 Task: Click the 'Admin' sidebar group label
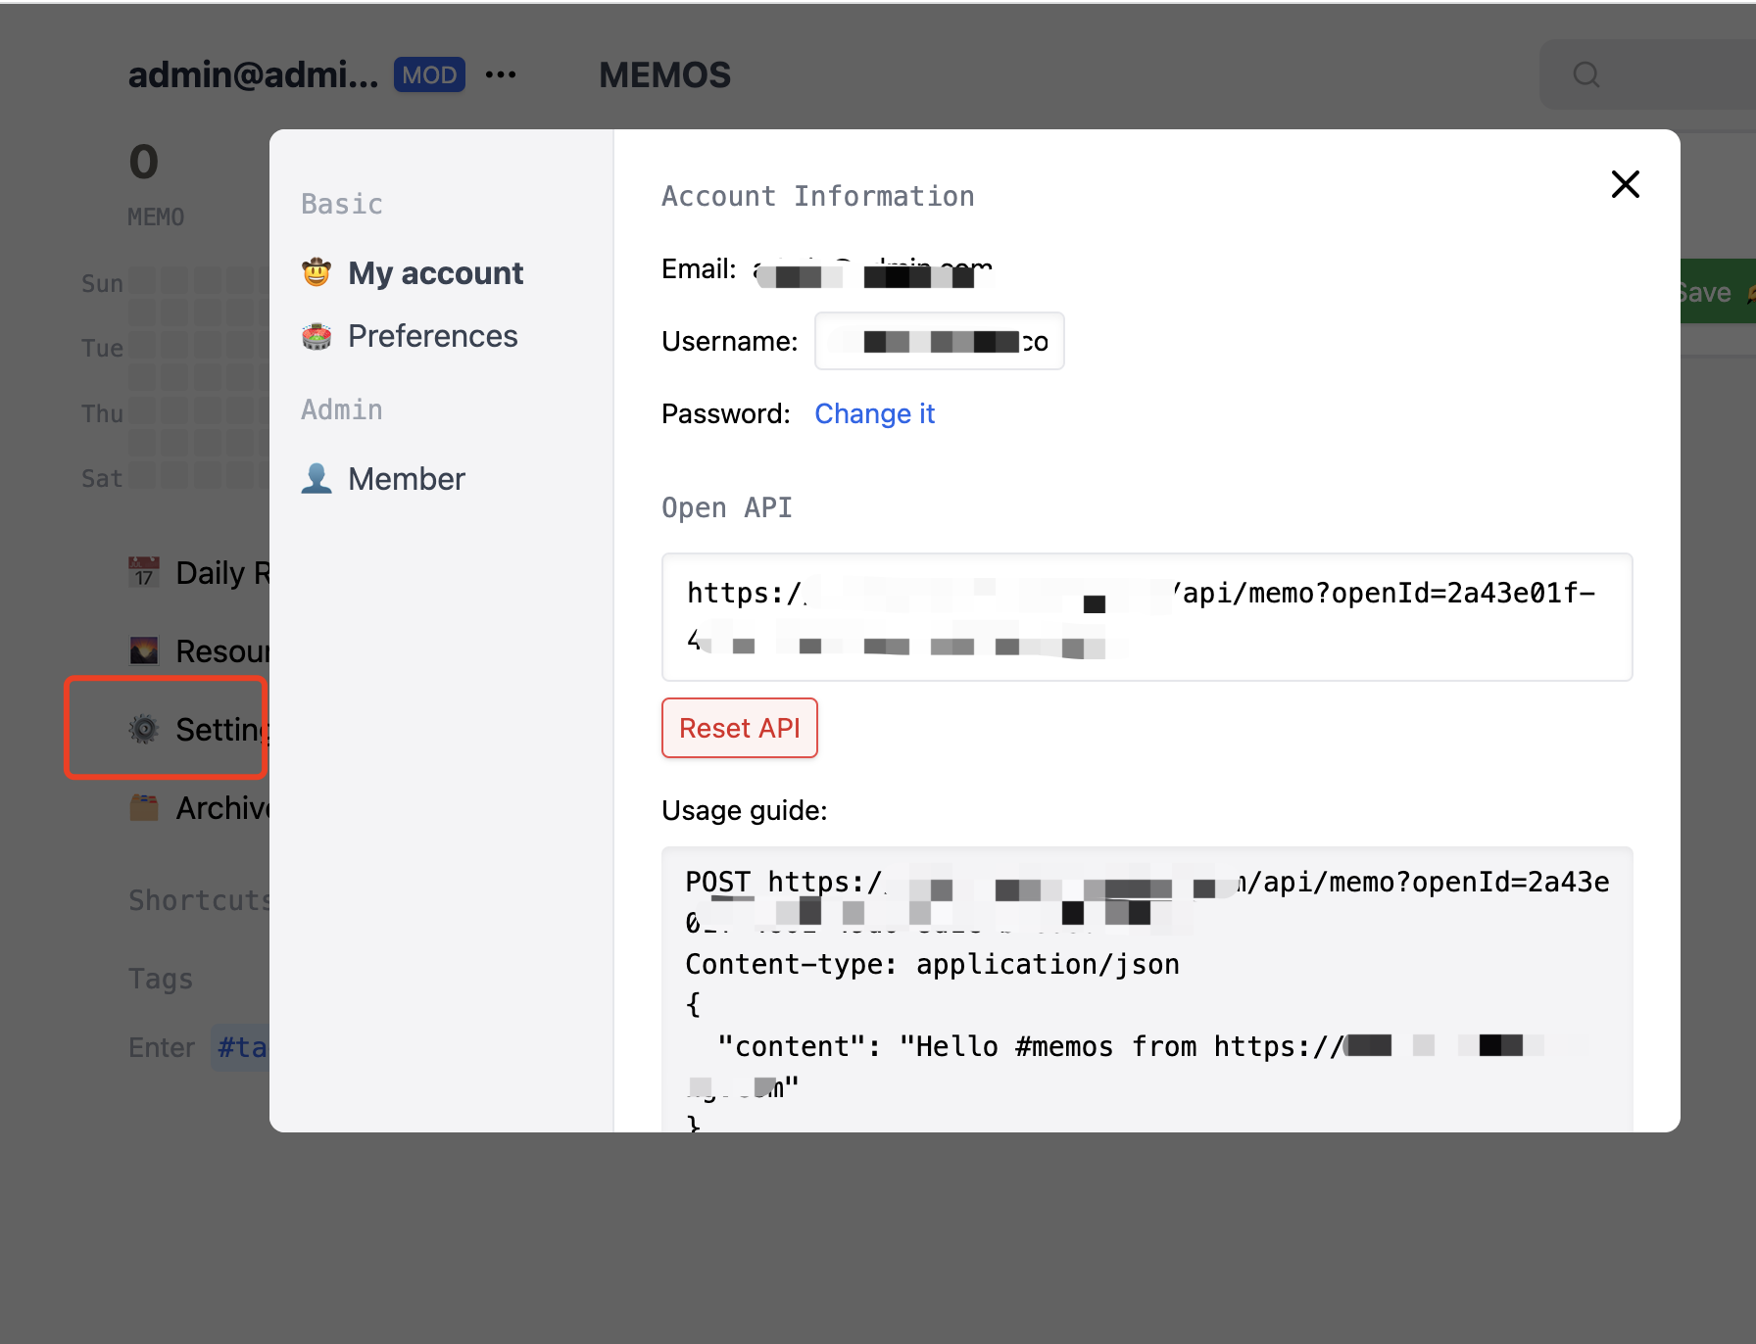342,409
